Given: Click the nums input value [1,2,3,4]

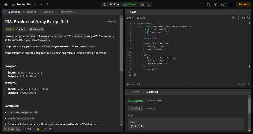Looking at the screenshot, I should click(x=137, y=126).
